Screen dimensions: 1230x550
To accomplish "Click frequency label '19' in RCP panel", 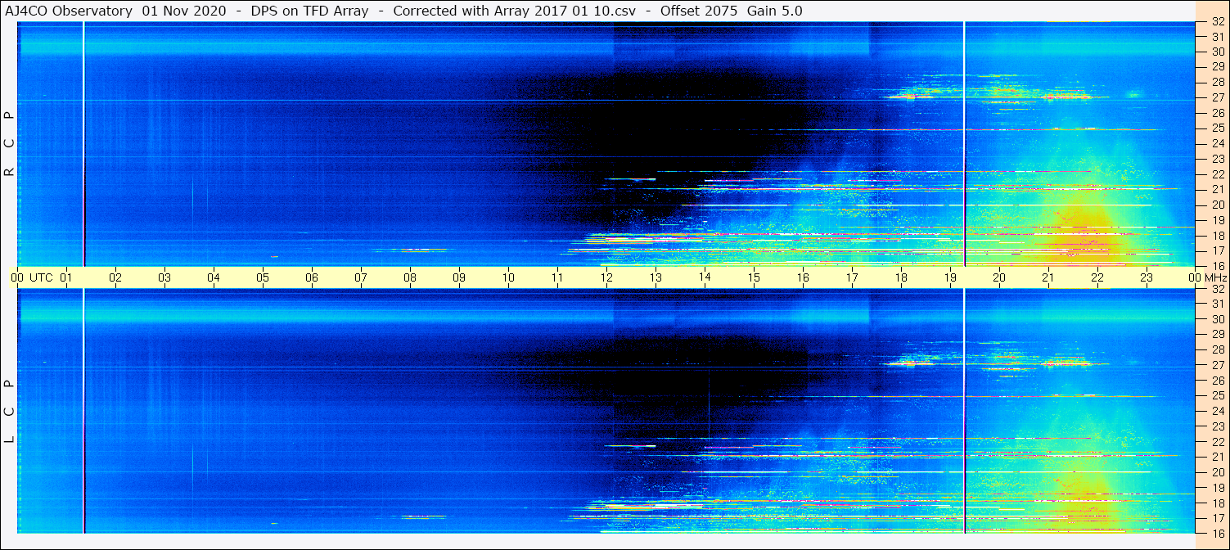I will click(1217, 219).
